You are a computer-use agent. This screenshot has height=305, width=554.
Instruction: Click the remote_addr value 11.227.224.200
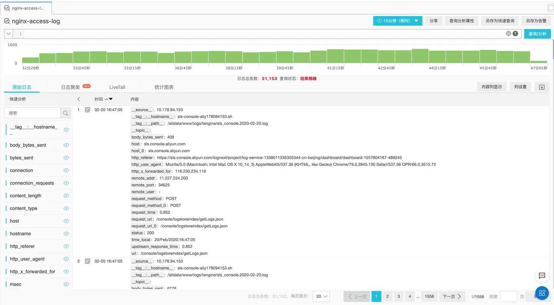(x=174, y=178)
